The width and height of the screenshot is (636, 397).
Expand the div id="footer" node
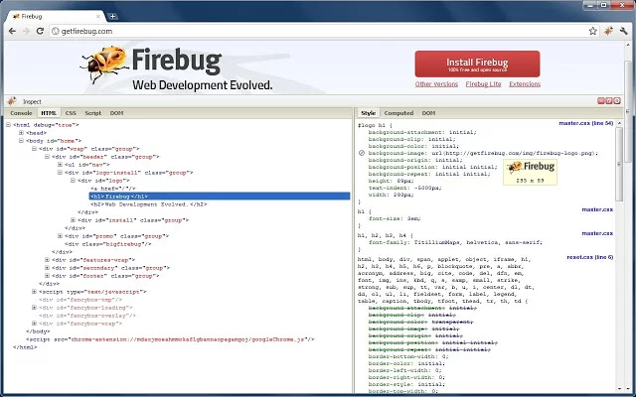click(47, 276)
